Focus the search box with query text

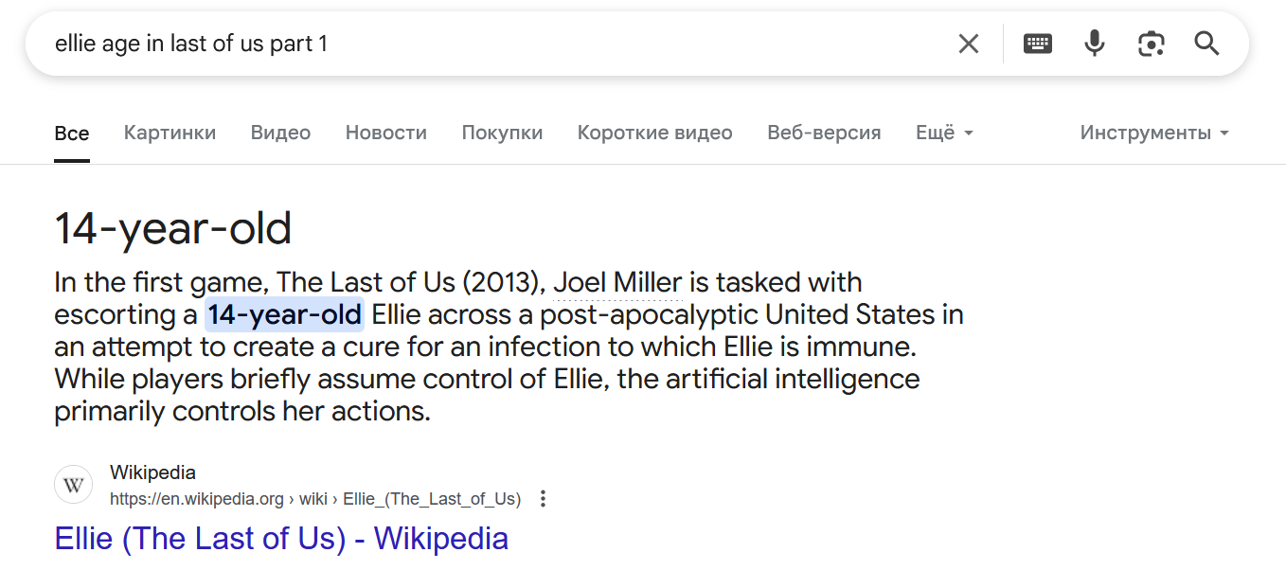tap(492, 44)
